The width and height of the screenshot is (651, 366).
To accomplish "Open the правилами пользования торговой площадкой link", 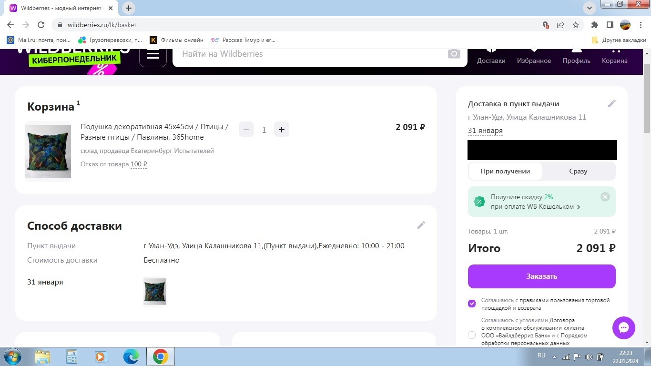I will click(x=545, y=304).
